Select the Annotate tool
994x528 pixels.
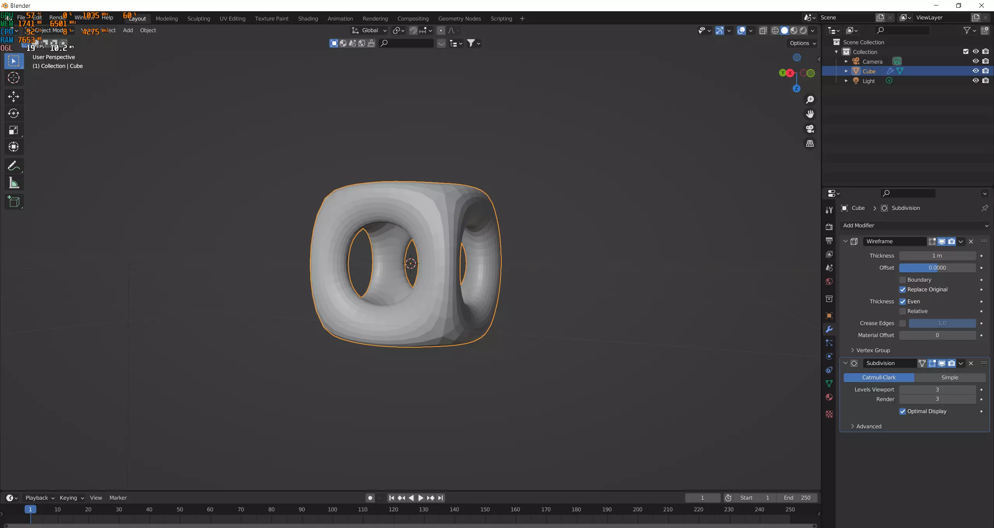point(14,166)
